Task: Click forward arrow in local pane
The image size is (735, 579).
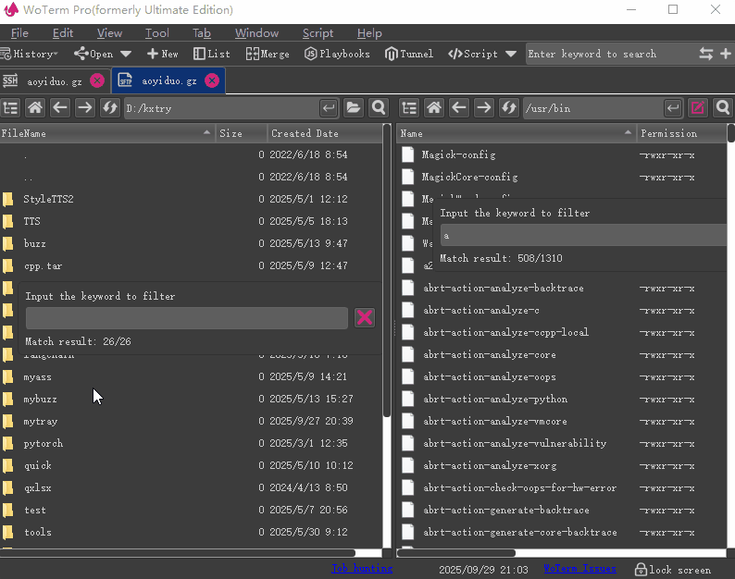Action: tap(85, 108)
